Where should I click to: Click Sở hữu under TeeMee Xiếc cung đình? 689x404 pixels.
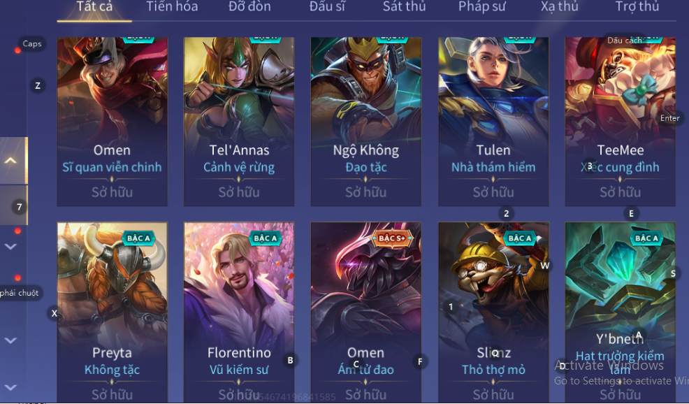click(x=620, y=192)
